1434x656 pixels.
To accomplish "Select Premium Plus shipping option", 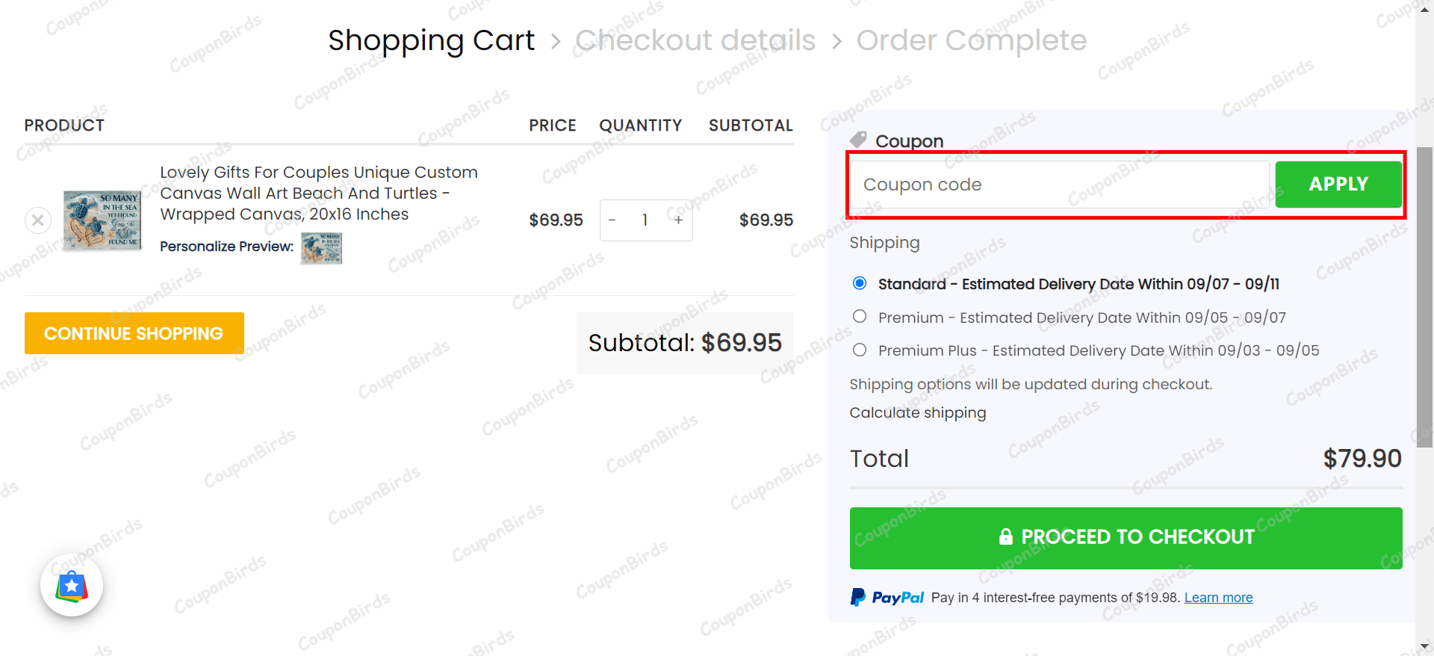I will (x=859, y=350).
